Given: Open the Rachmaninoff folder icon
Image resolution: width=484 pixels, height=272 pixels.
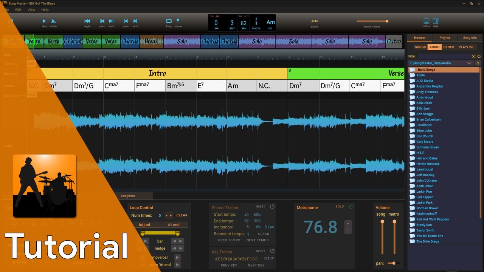Looking at the screenshot, I should pyautogui.click(x=413, y=213).
